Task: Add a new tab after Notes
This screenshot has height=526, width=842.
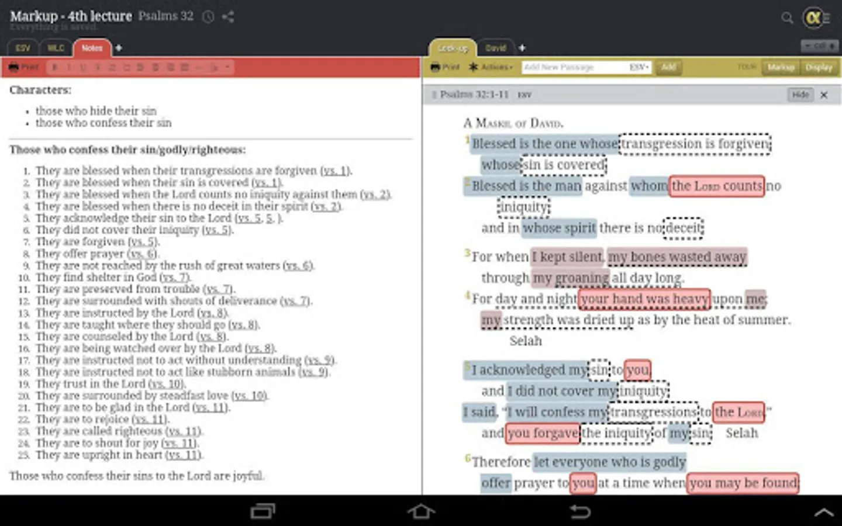Action: pos(119,48)
